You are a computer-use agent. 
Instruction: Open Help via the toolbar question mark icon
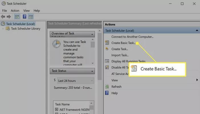(25, 17)
